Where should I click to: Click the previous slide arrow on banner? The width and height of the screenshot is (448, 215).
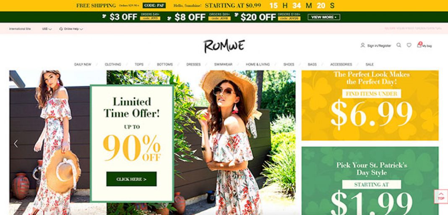16,144
